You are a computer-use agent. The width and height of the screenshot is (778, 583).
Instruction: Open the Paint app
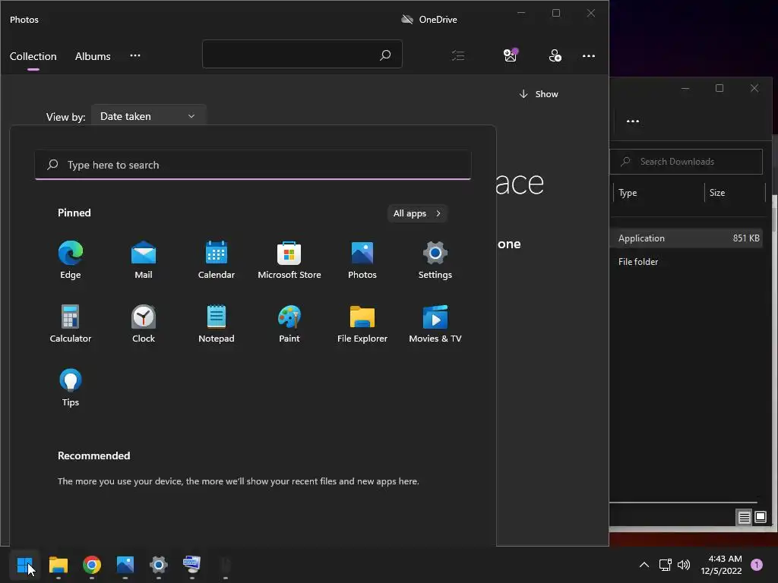click(289, 324)
